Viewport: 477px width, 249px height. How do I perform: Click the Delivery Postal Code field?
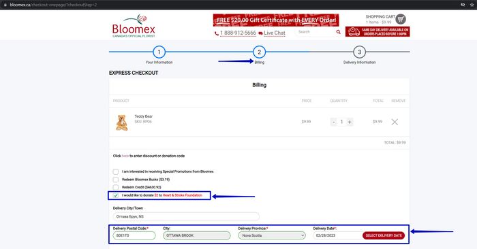(x=134, y=235)
